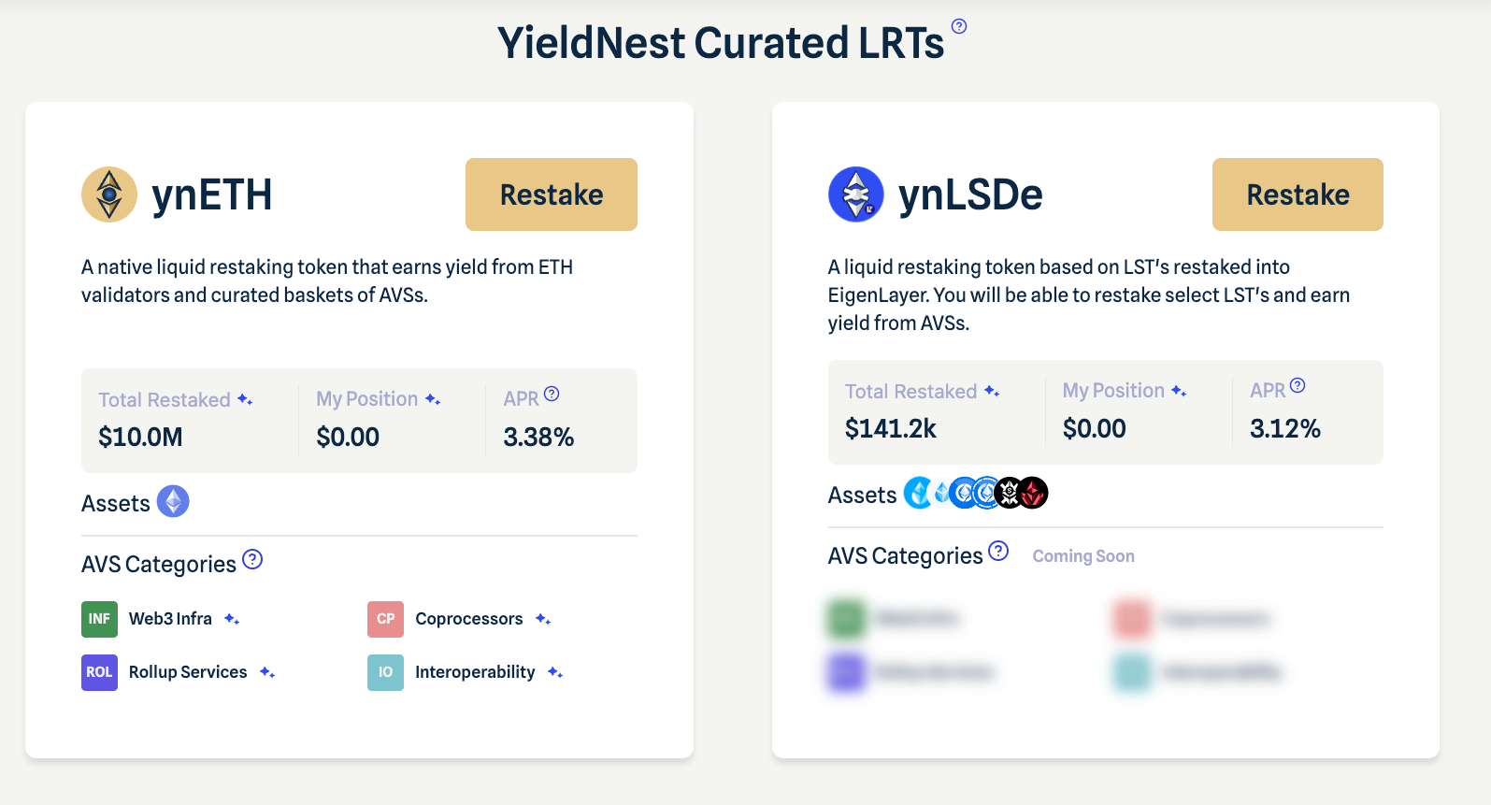Click the help icon next to ynETH AVS Categories
The width and height of the screenshot is (1491, 805).
tap(252, 559)
